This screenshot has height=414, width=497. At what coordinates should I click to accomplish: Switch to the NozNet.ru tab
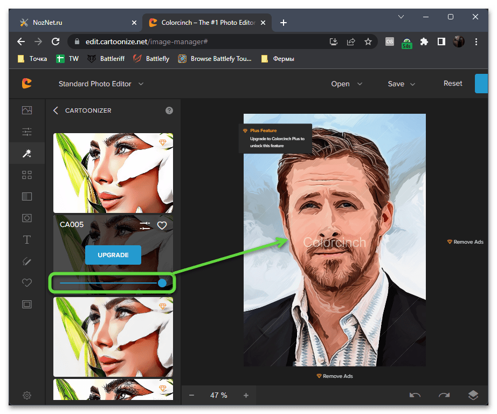[x=75, y=23]
